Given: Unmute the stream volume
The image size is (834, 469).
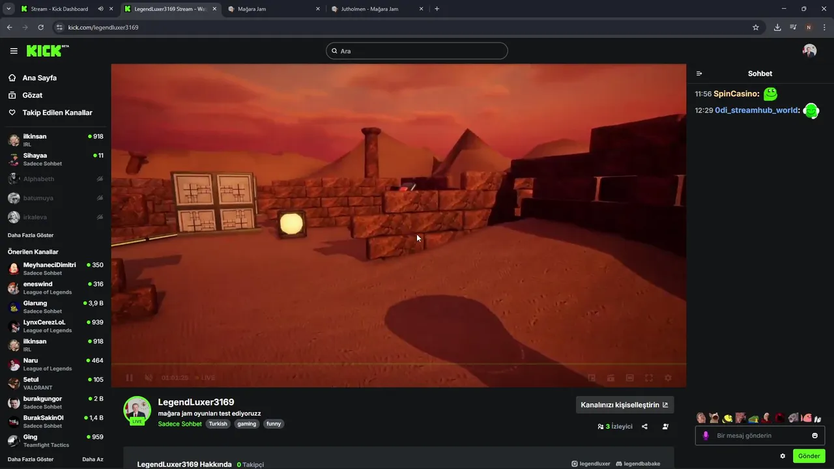Looking at the screenshot, I should 148,378.
